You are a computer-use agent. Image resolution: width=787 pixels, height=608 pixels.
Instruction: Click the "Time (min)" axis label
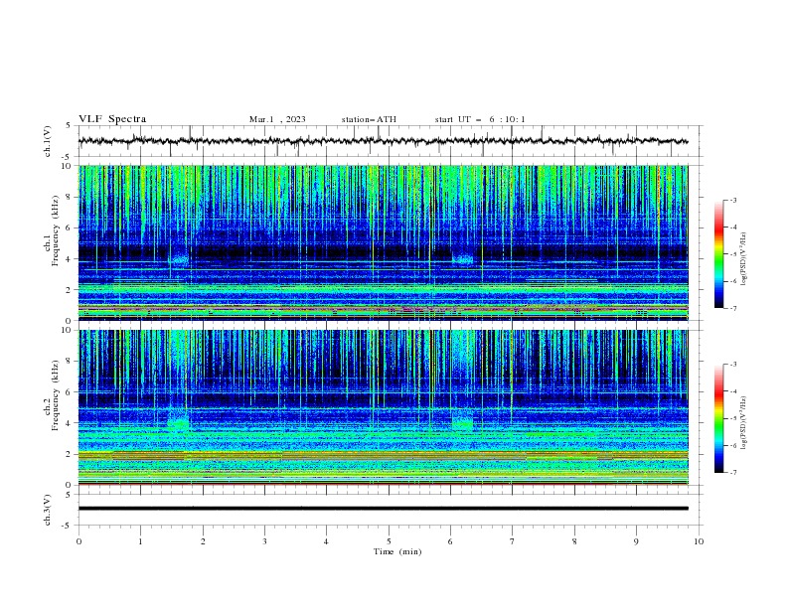pos(397,551)
